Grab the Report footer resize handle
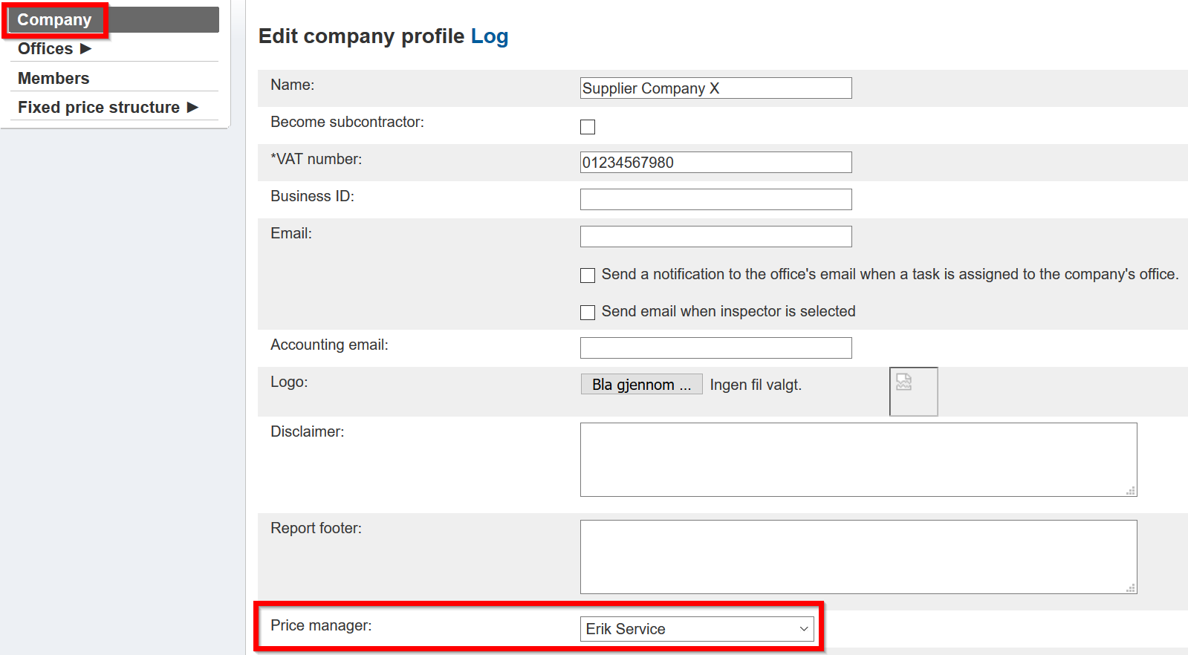The image size is (1188, 655). click(x=1131, y=588)
